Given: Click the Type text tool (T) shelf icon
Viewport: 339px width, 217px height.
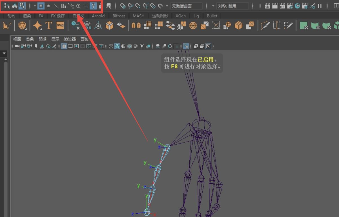Looking at the screenshot, I should (x=49, y=26).
